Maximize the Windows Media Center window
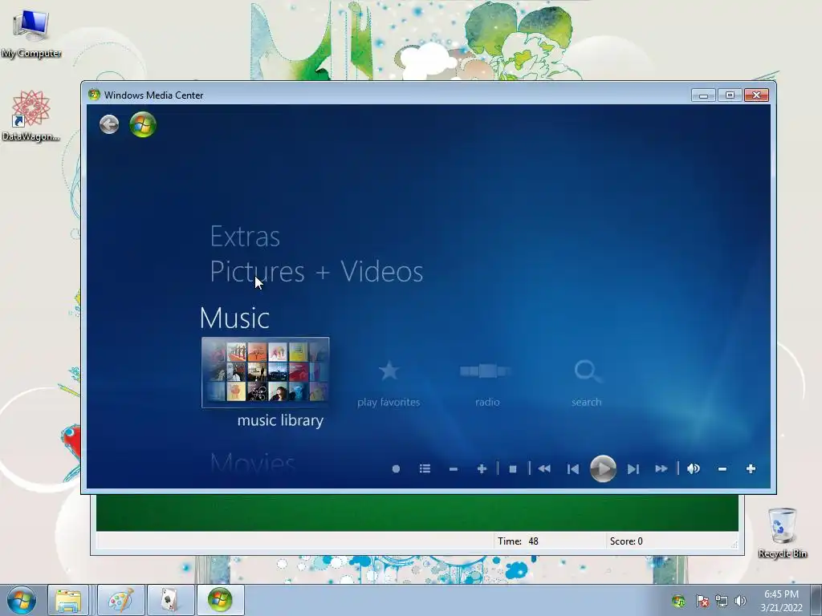The image size is (822, 616). click(730, 95)
